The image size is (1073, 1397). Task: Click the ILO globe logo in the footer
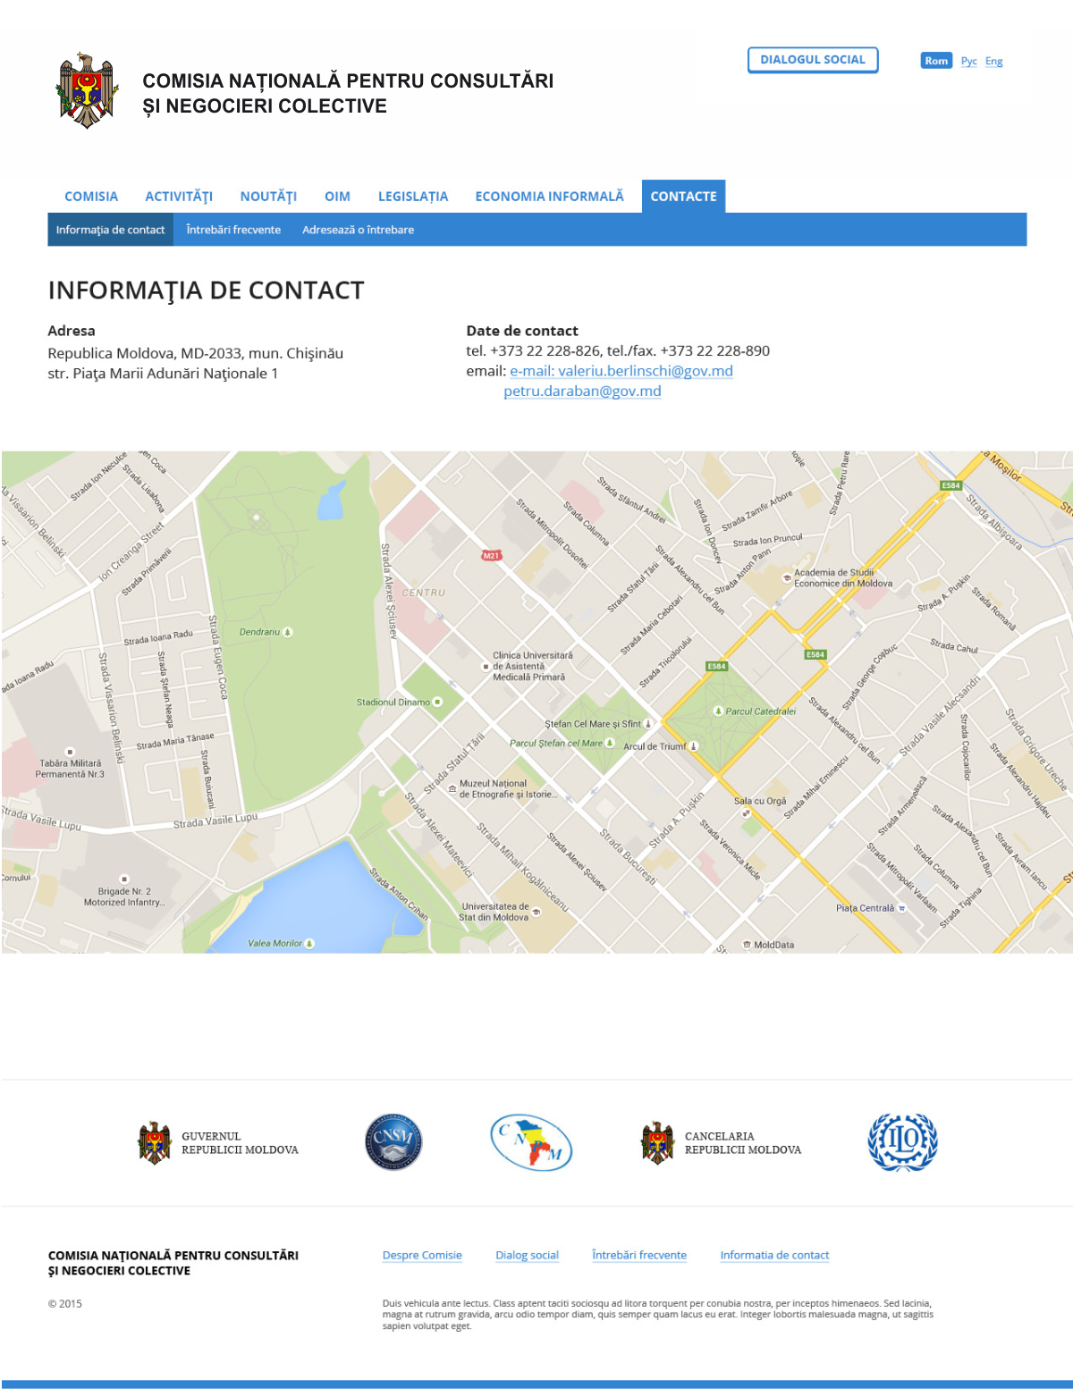[x=903, y=1141]
